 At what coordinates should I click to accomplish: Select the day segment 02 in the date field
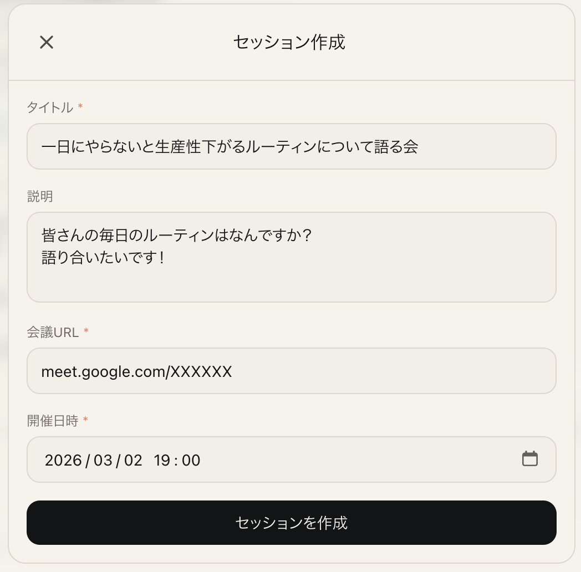(133, 460)
